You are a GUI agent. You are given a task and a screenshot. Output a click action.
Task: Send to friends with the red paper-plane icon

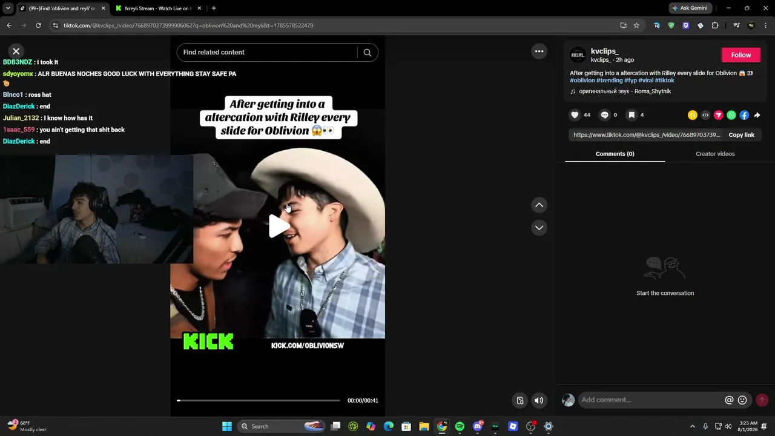719,115
